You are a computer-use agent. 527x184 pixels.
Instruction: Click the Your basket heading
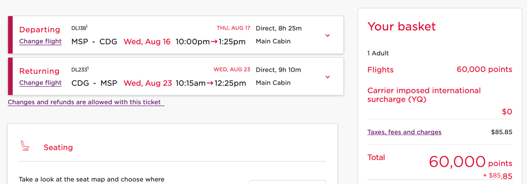(x=401, y=27)
